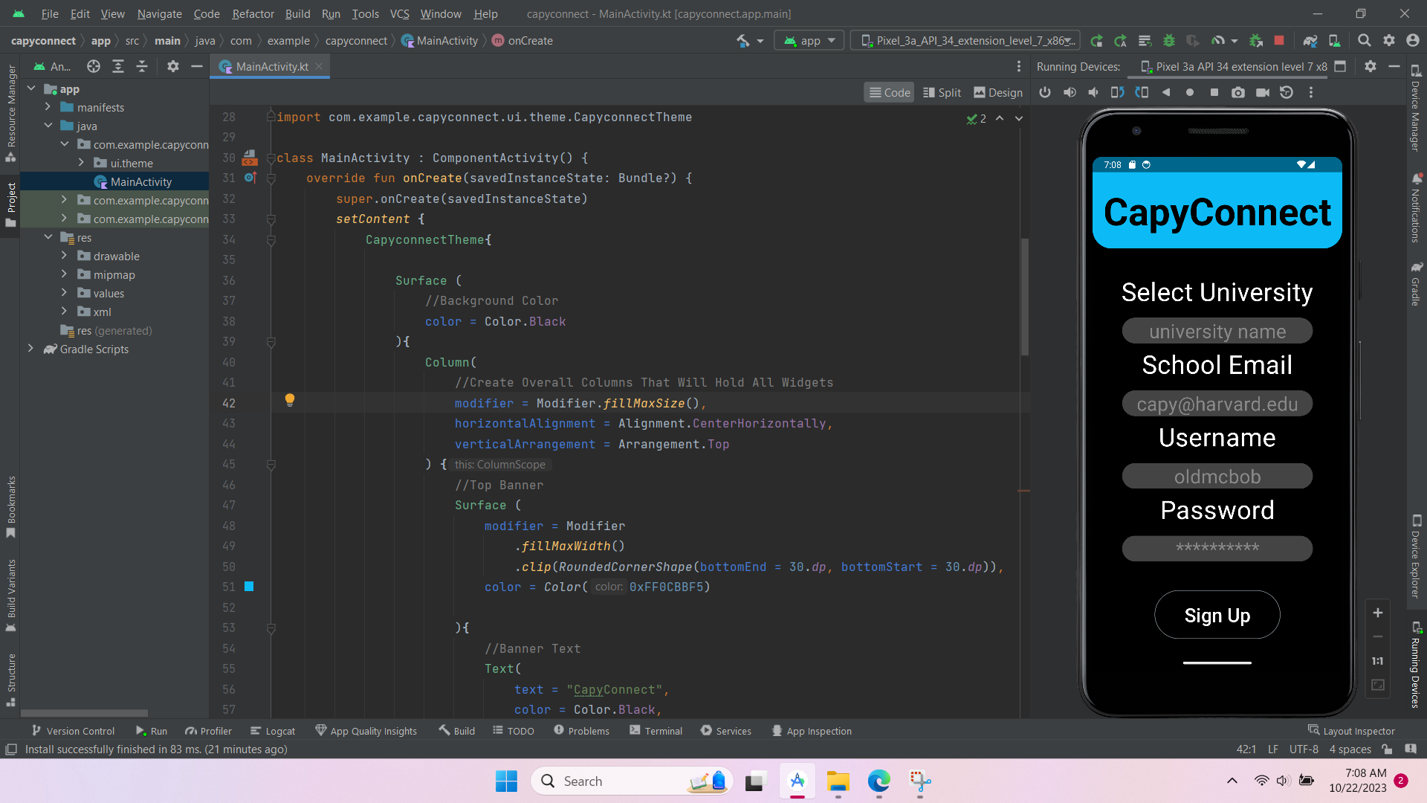Click the color swatch in line 51 gutter
Image resolution: width=1427 pixels, height=803 pixels.
(x=250, y=587)
